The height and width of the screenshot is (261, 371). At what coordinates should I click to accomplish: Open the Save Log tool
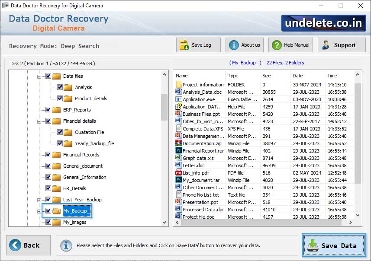pyautogui.click(x=198, y=45)
